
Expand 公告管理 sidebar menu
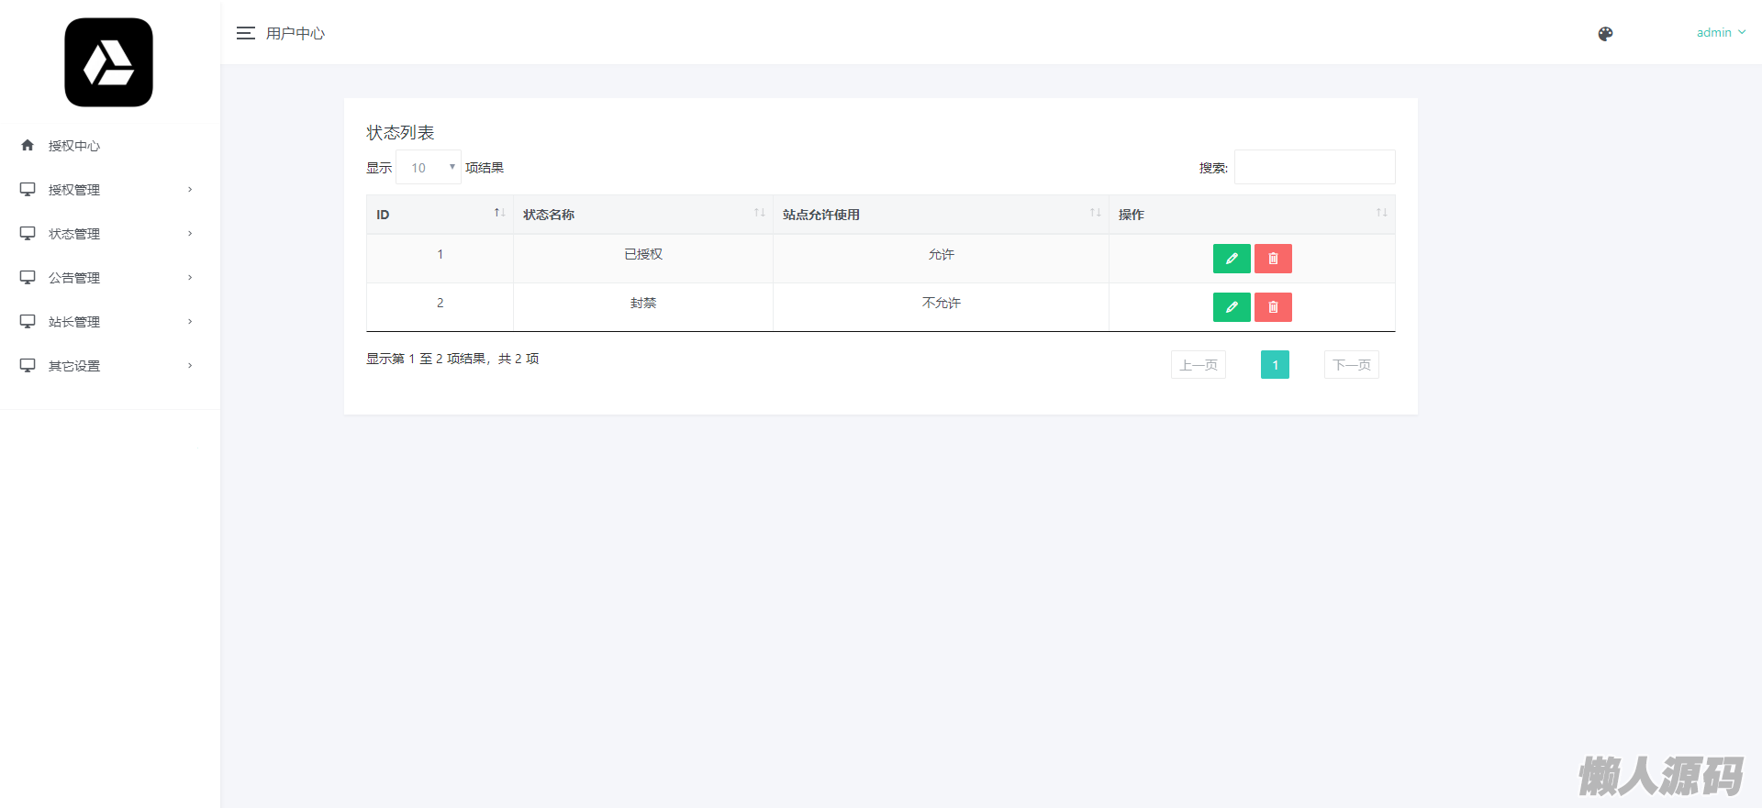[x=106, y=278]
